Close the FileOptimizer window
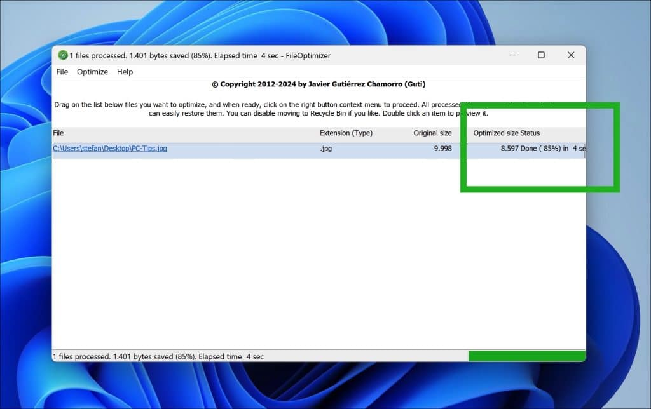This screenshot has width=651, height=409. [x=571, y=55]
